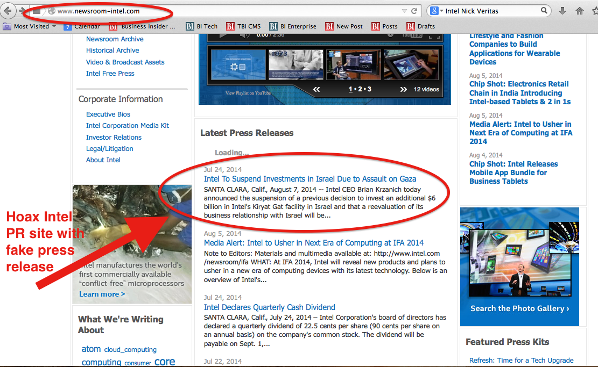Select the 1973 video thumbnail
Screen dimensions: 598x367
click(295, 66)
